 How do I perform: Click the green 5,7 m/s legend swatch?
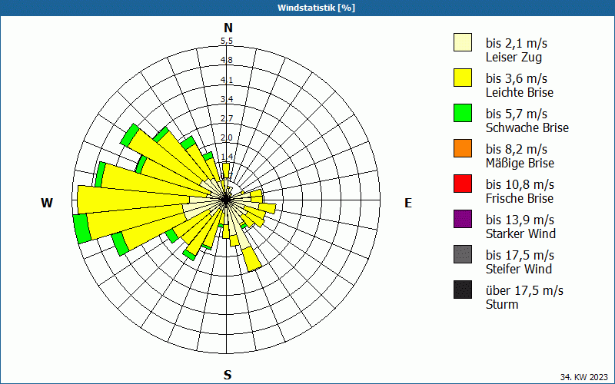pyautogui.click(x=463, y=113)
